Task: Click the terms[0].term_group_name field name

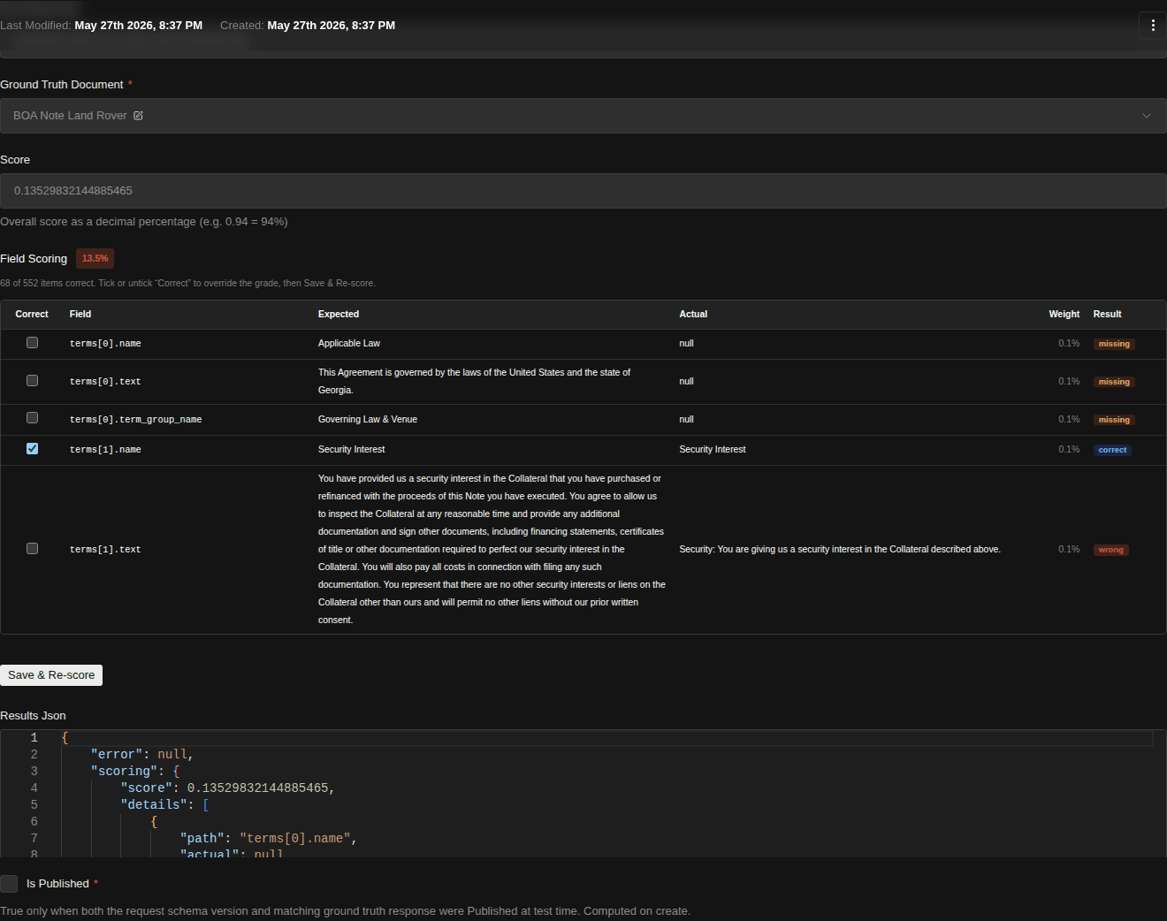Action: coord(135,420)
